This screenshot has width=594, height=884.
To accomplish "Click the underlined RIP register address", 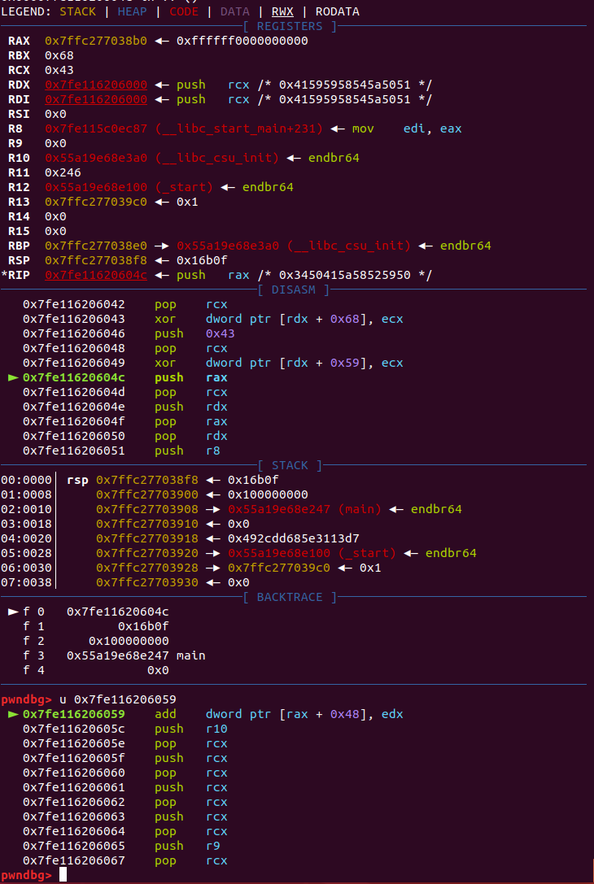I will (96, 276).
